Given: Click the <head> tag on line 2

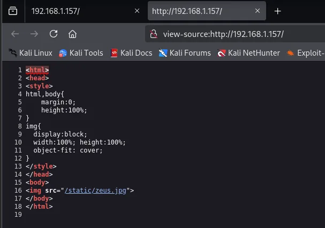Looking at the screenshot, I should click(37, 78).
